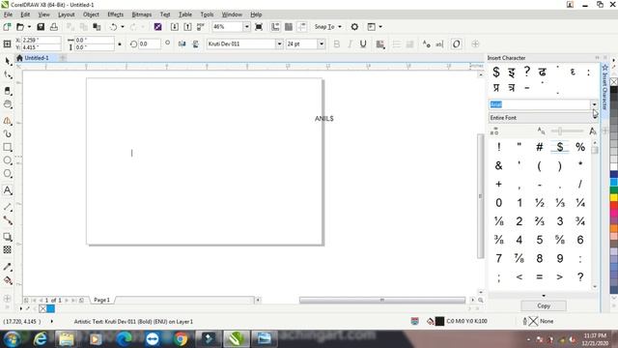Open the Object menu
Viewport: 618px width, 348px height.
[x=91, y=14]
